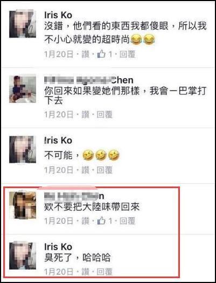Click 讚 under the 臭死了 comment

pyautogui.click(x=86, y=272)
